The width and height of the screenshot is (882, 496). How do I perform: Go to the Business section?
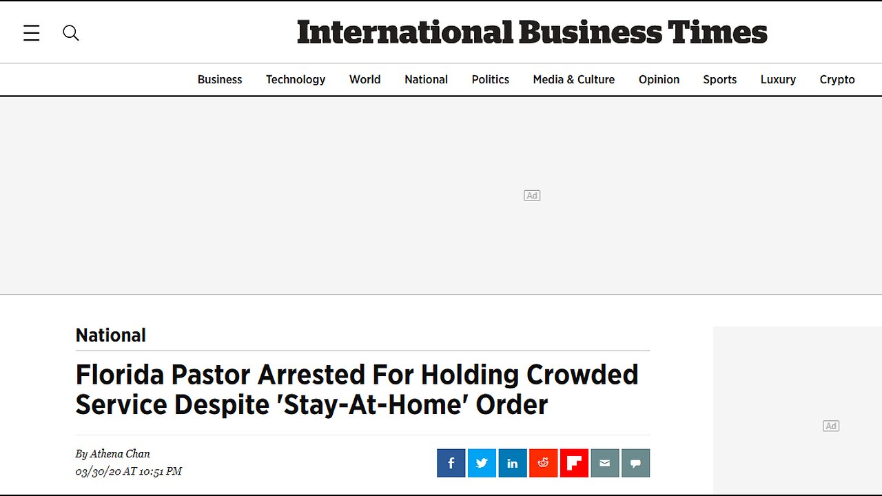pyautogui.click(x=220, y=79)
